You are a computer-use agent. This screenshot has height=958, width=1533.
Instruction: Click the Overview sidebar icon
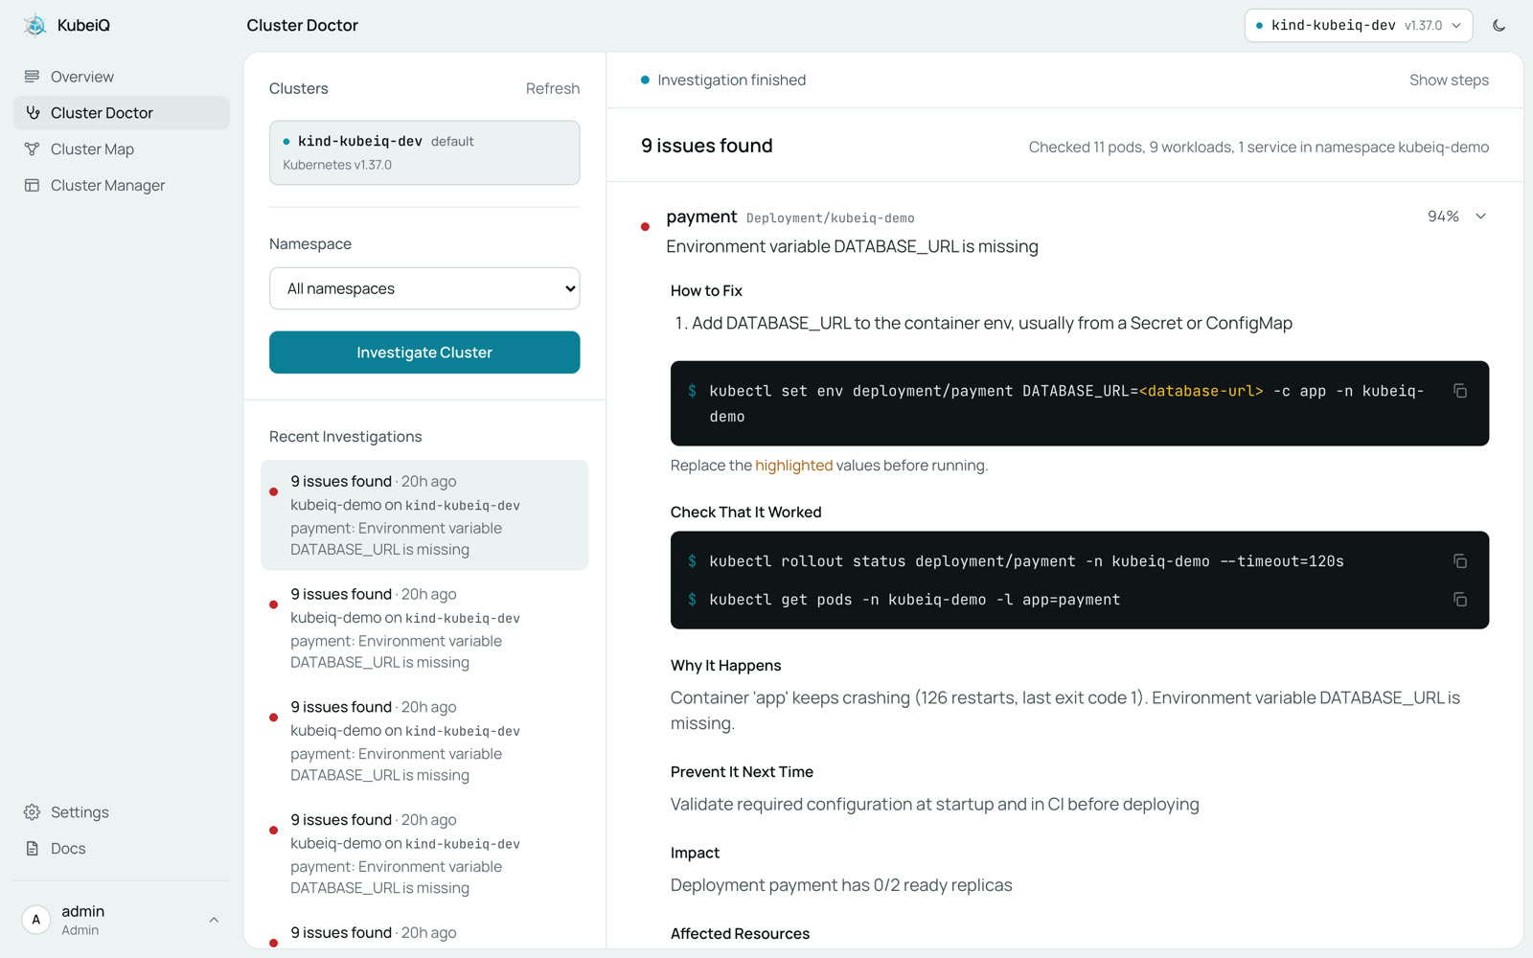click(33, 77)
